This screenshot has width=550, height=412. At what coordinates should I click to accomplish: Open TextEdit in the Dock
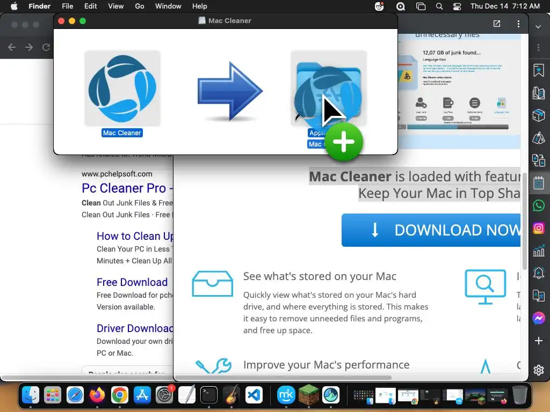(x=186, y=395)
